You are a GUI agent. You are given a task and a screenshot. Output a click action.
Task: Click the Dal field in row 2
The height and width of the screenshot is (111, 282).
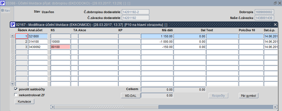[x=189, y=42]
